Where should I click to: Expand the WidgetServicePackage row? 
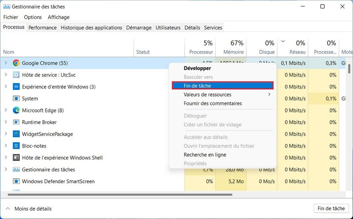[x=6, y=134]
